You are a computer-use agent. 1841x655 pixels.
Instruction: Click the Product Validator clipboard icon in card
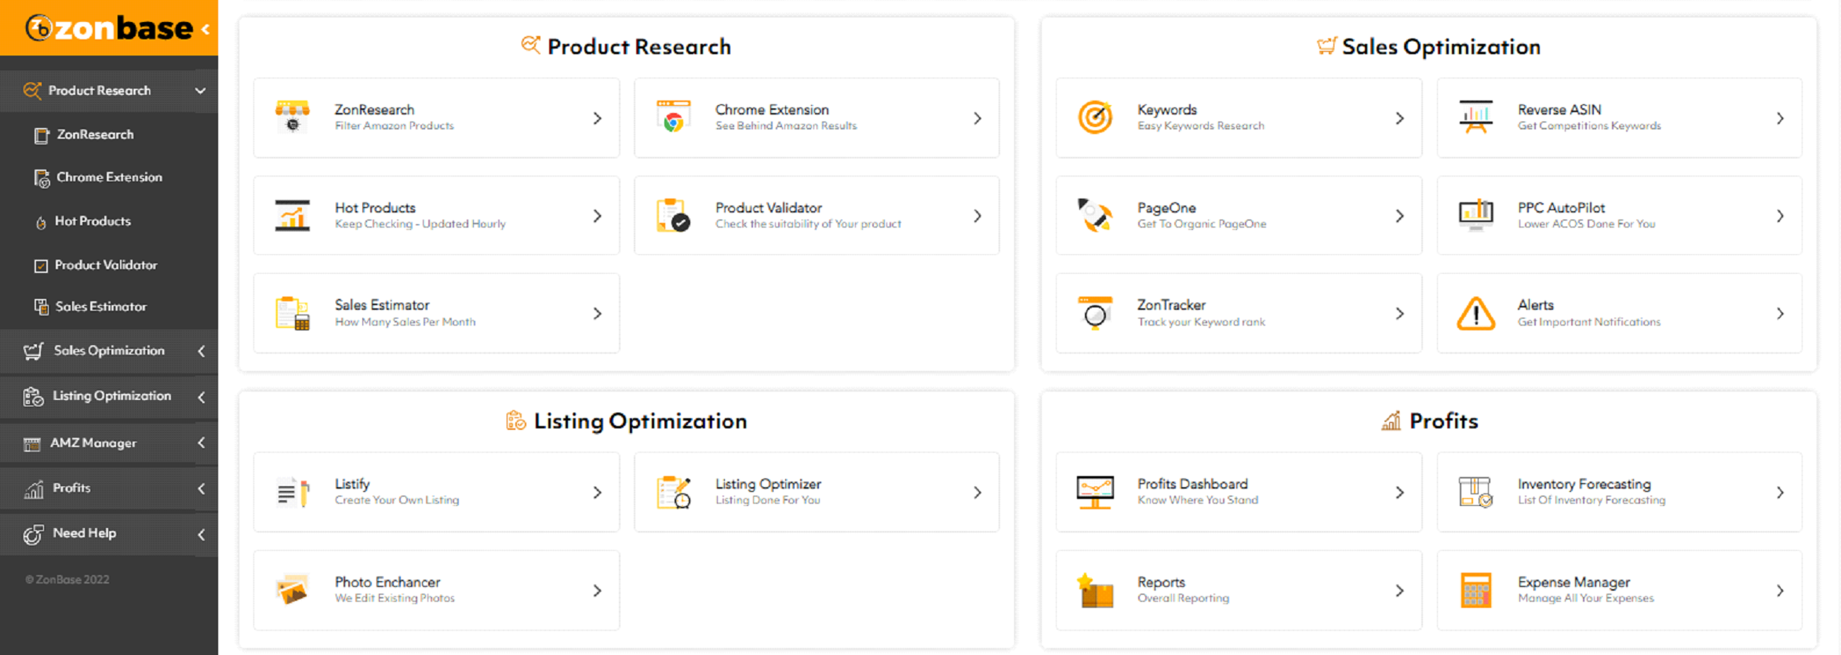click(x=673, y=216)
